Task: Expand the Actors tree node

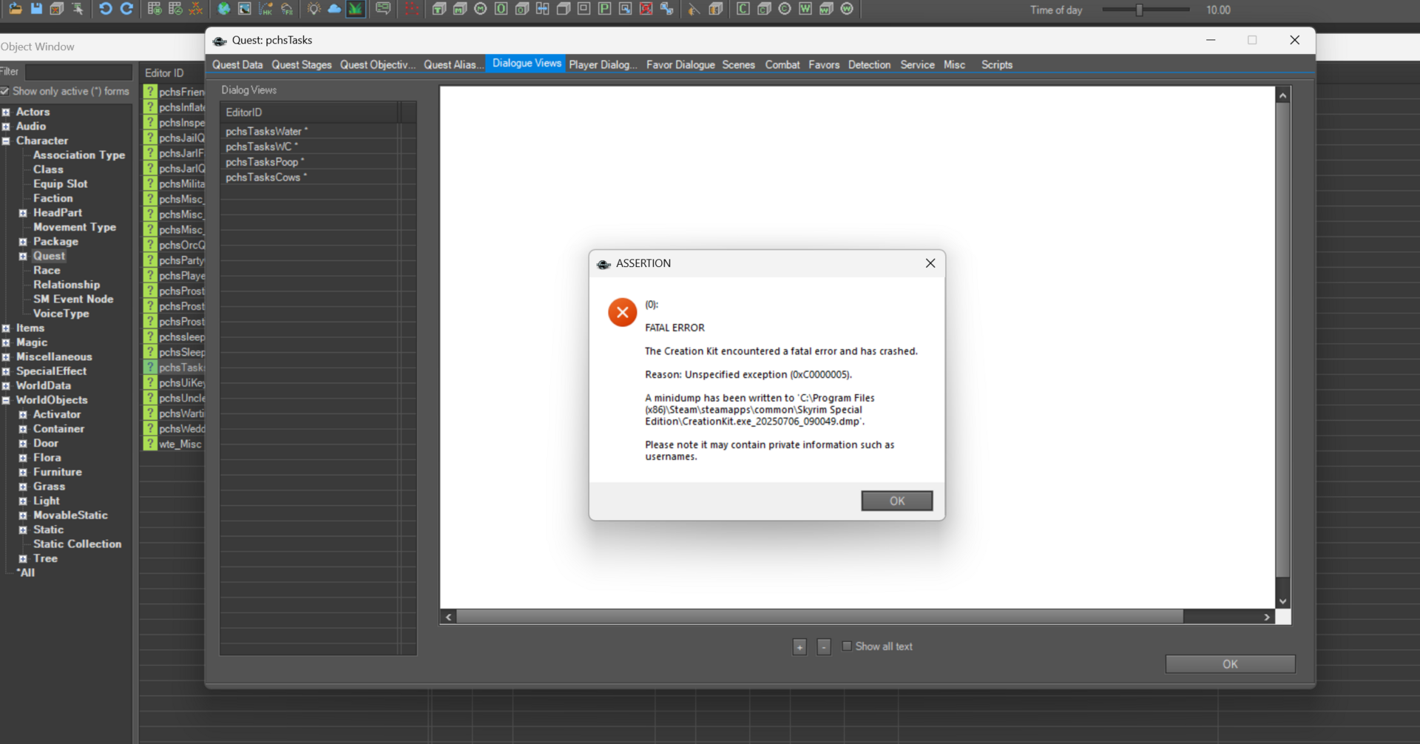Action: pyautogui.click(x=6, y=112)
